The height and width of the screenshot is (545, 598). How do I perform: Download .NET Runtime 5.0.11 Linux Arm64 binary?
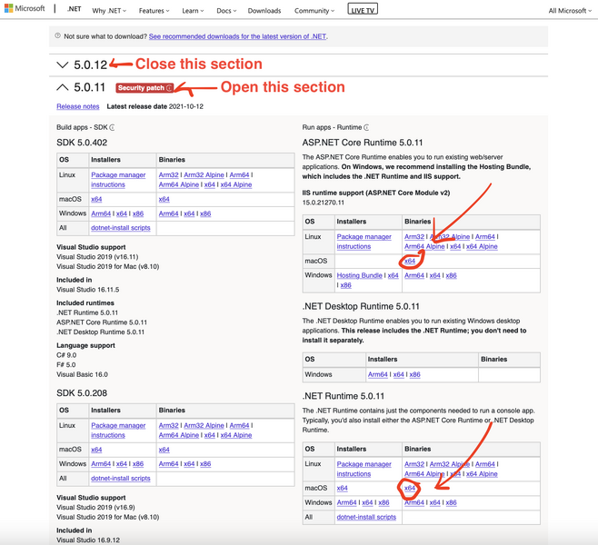485,464
